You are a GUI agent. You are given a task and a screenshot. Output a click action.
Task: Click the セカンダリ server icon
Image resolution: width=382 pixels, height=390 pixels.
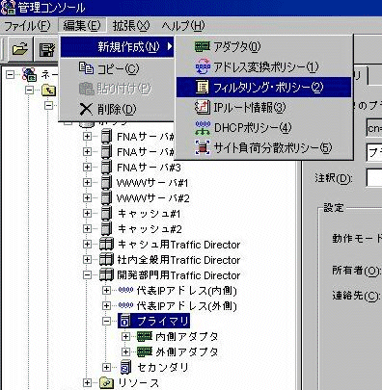[x=125, y=367]
